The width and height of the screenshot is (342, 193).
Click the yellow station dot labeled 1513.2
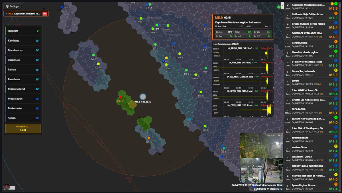pyautogui.click(x=180, y=54)
